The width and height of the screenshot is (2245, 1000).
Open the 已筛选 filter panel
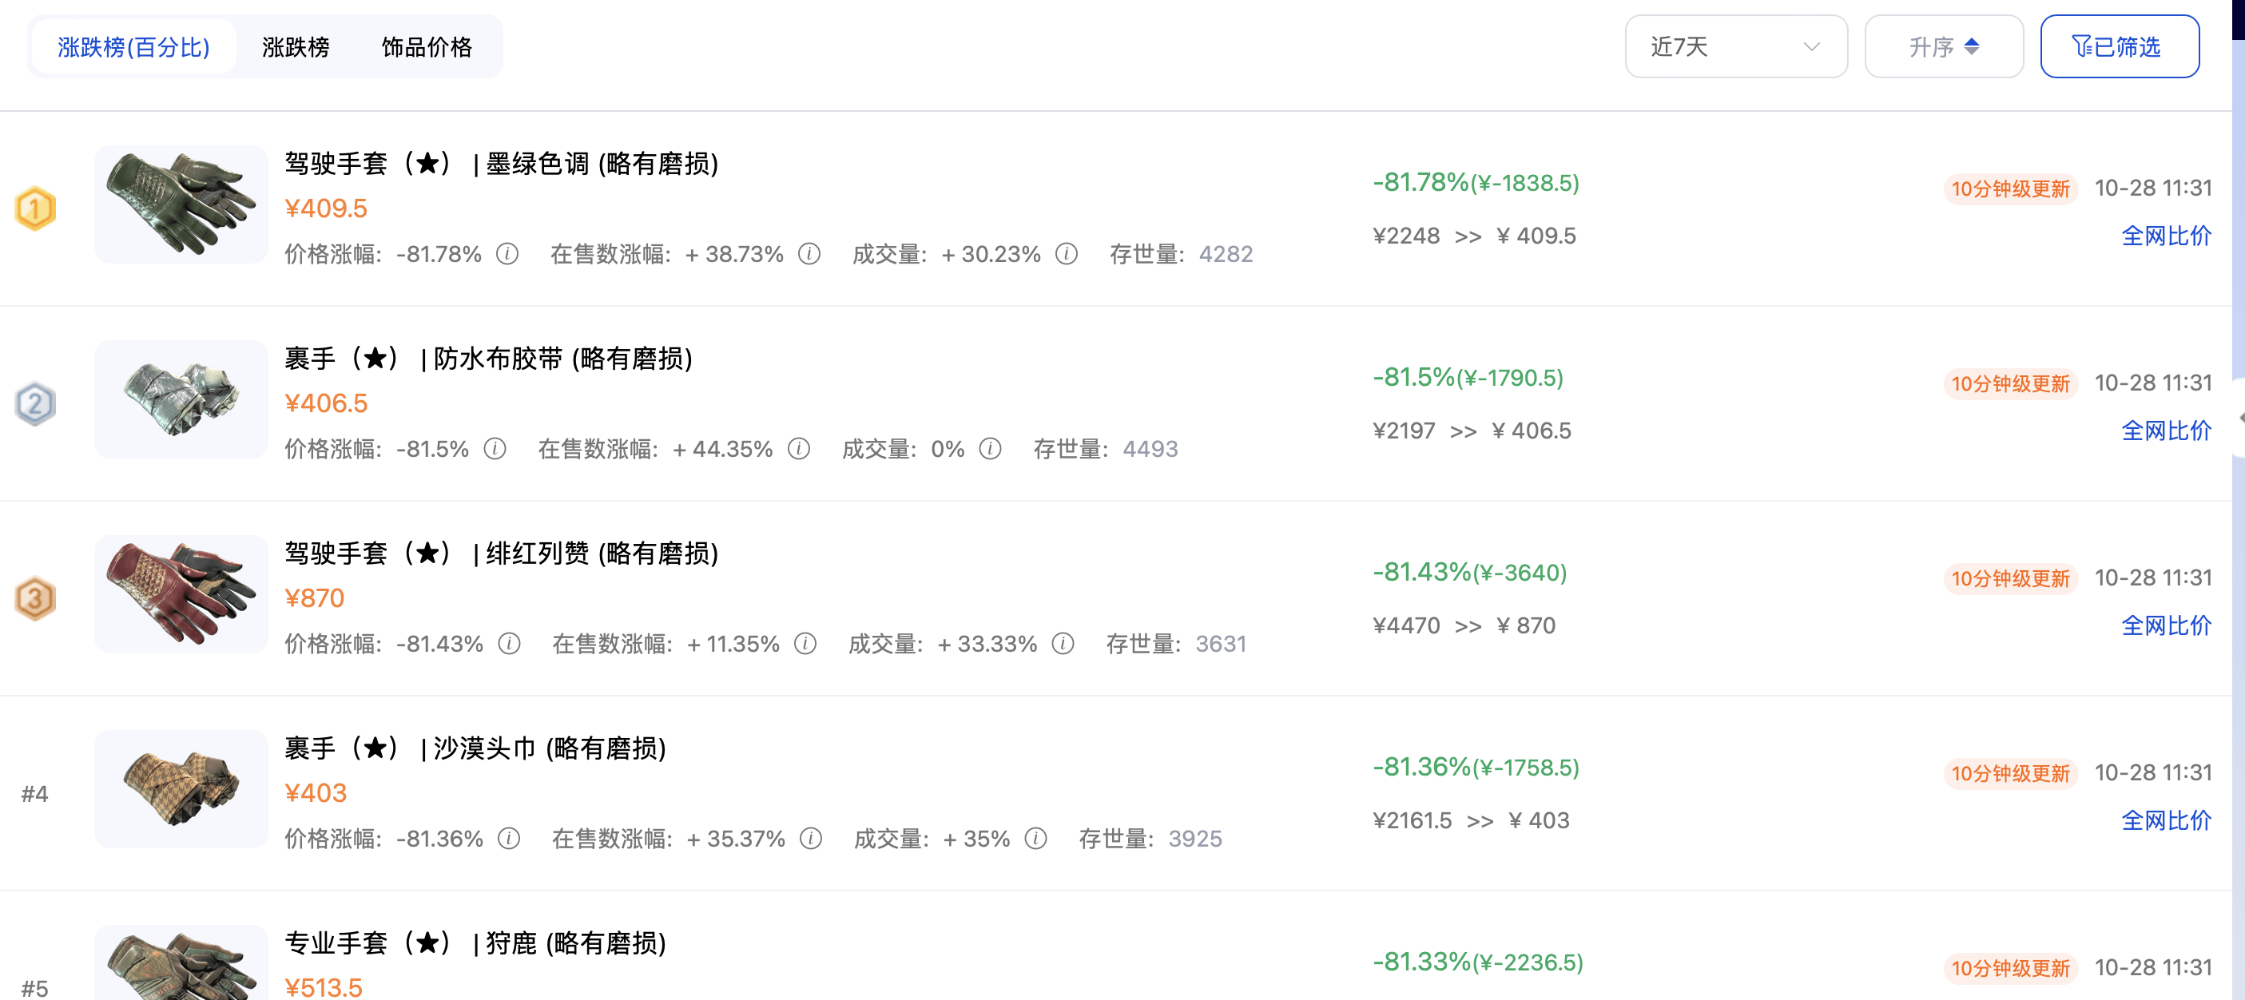point(2119,46)
